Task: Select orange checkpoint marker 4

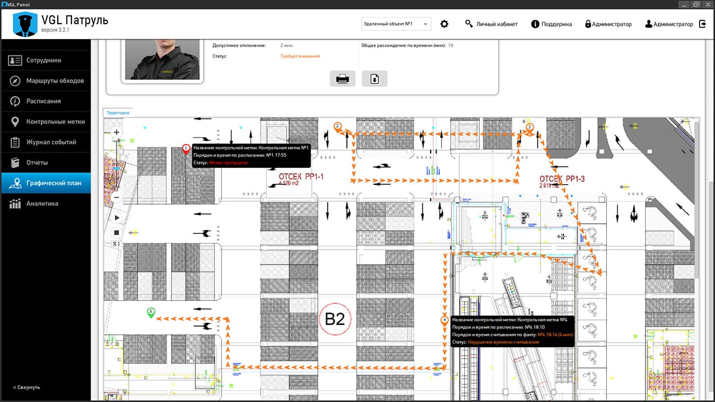Action: pyautogui.click(x=444, y=321)
